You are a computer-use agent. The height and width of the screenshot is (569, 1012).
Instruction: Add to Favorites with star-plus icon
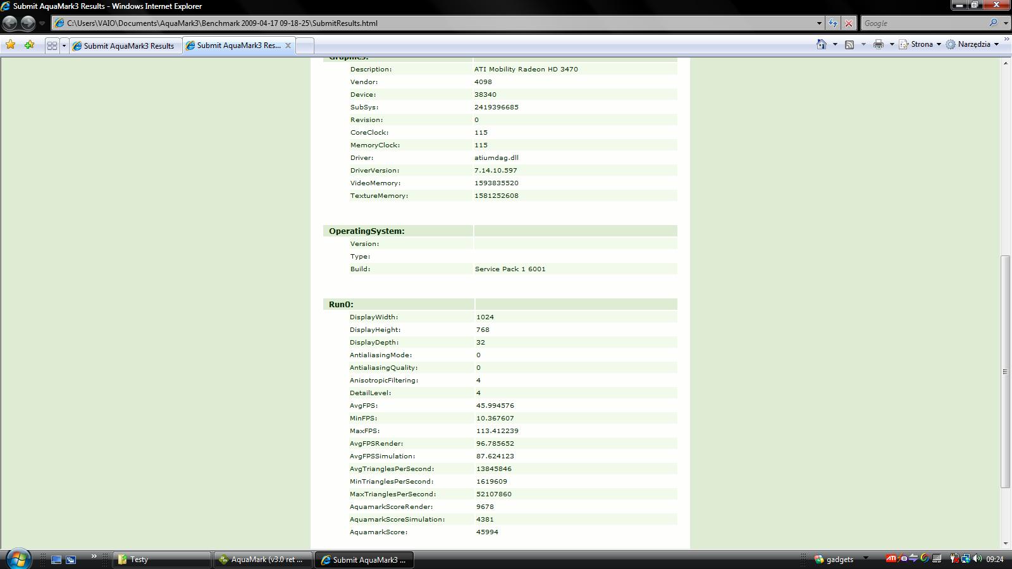point(29,45)
